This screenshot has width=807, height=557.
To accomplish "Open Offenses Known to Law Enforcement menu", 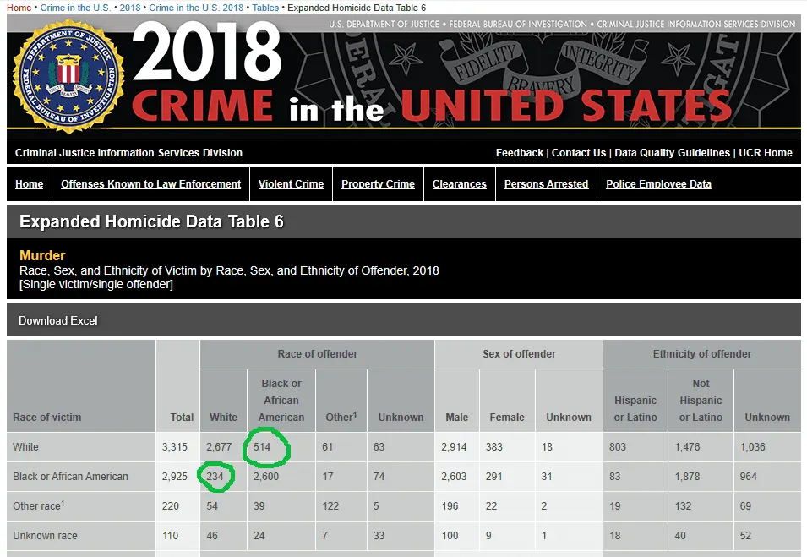I will [150, 183].
